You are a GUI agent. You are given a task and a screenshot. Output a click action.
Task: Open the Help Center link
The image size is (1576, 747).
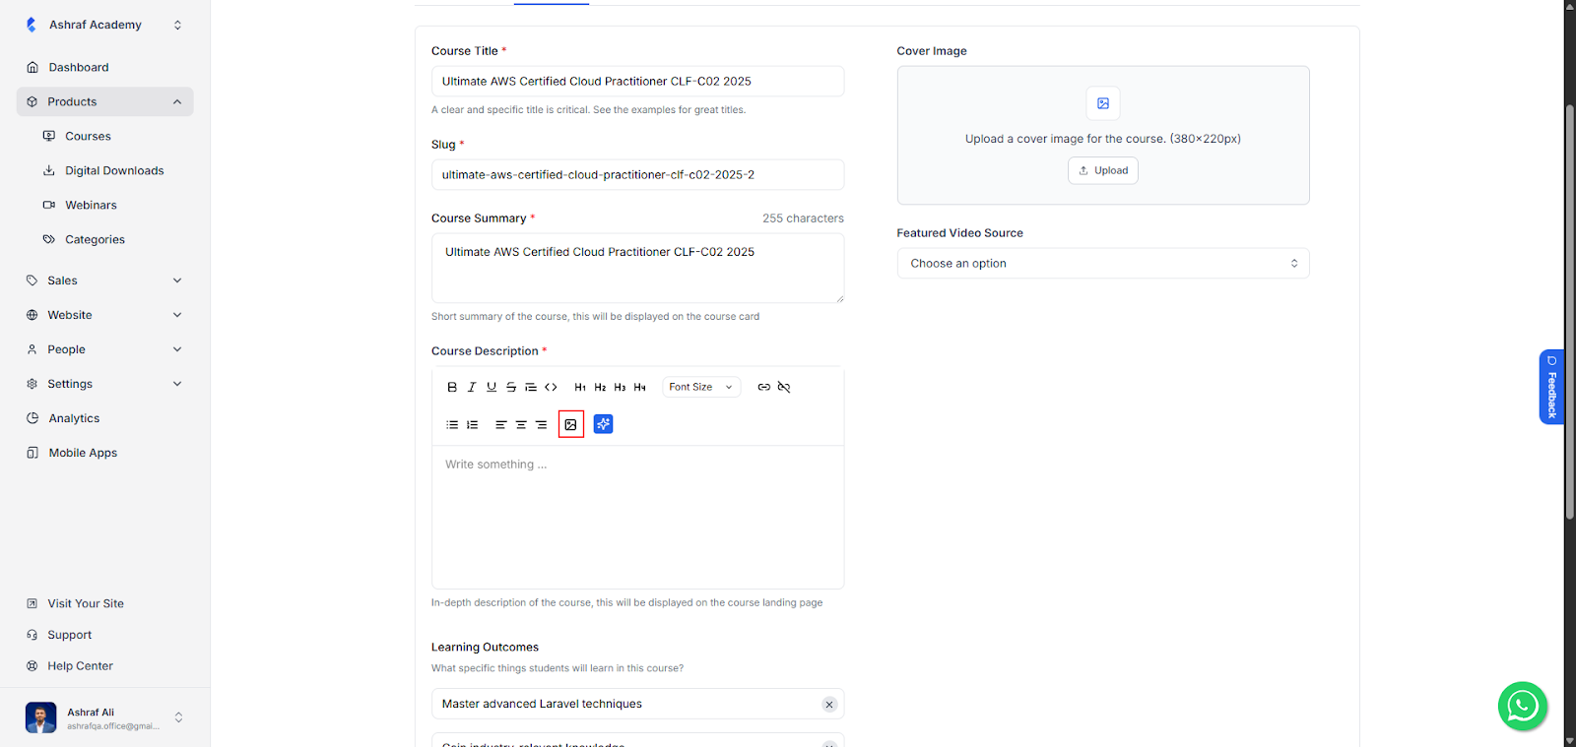(x=80, y=666)
